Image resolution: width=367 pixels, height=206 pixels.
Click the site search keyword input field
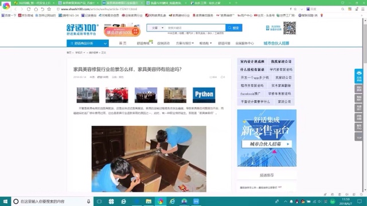click(x=196, y=28)
